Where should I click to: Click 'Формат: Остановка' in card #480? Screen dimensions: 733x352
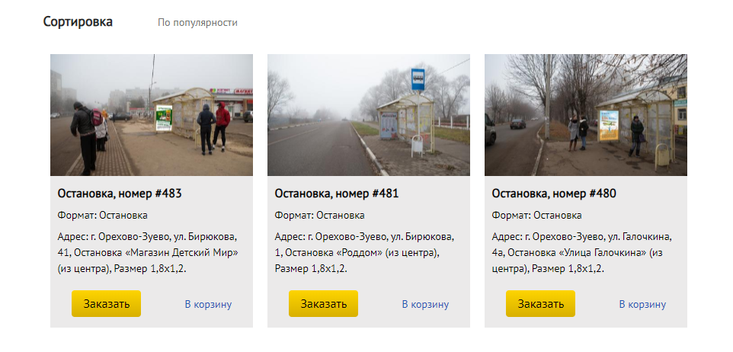tap(536, 216)
